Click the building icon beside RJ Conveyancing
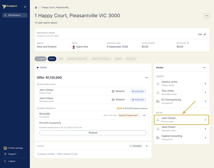Screen dimensions: 214x168 click(x=158, y=101)
